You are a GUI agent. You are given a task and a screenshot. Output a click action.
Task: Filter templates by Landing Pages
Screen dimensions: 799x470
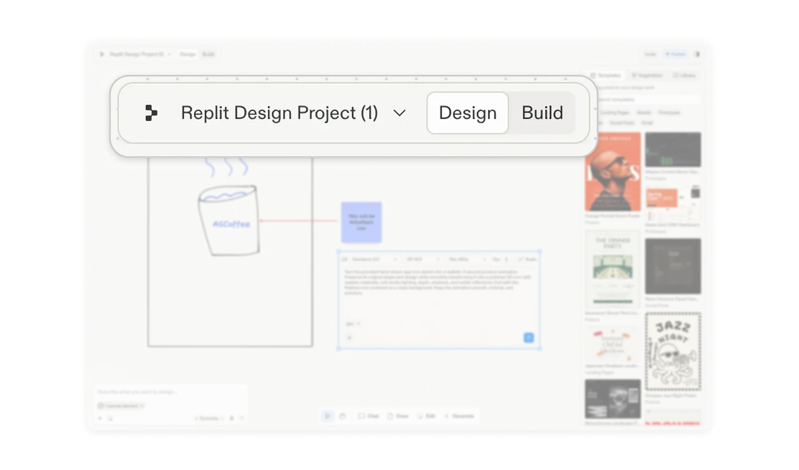615,113
